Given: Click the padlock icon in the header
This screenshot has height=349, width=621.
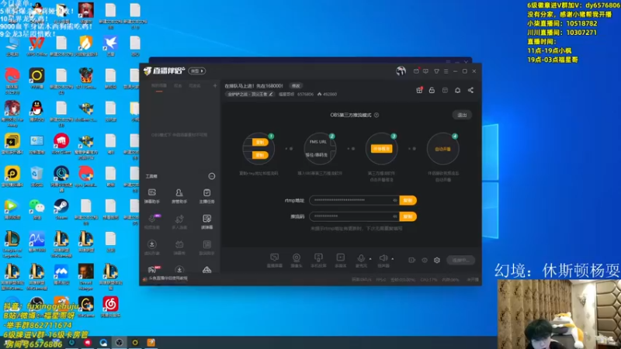Looking at the screenshot, I should tap(432, 90).
